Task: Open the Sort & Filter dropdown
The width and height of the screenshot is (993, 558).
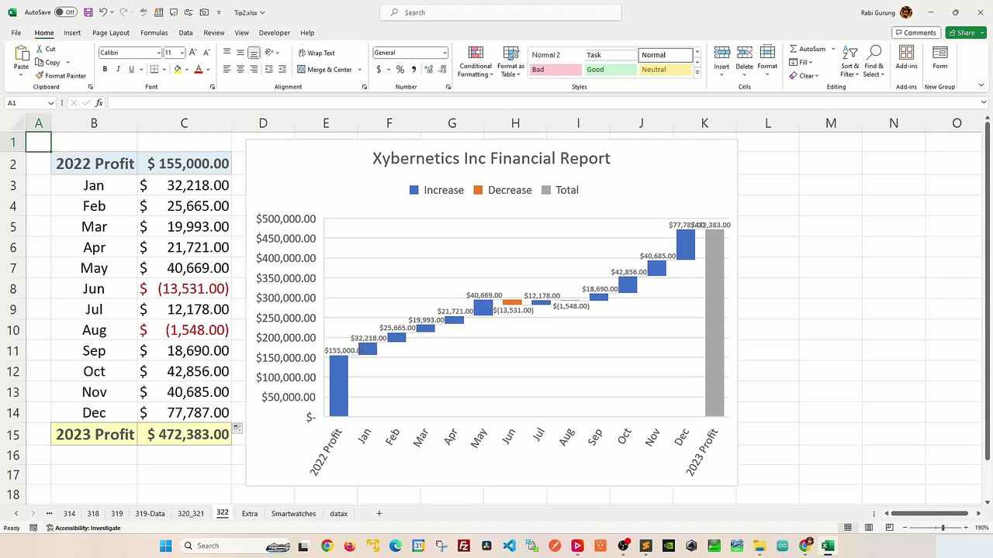Action: coord(850,61)
